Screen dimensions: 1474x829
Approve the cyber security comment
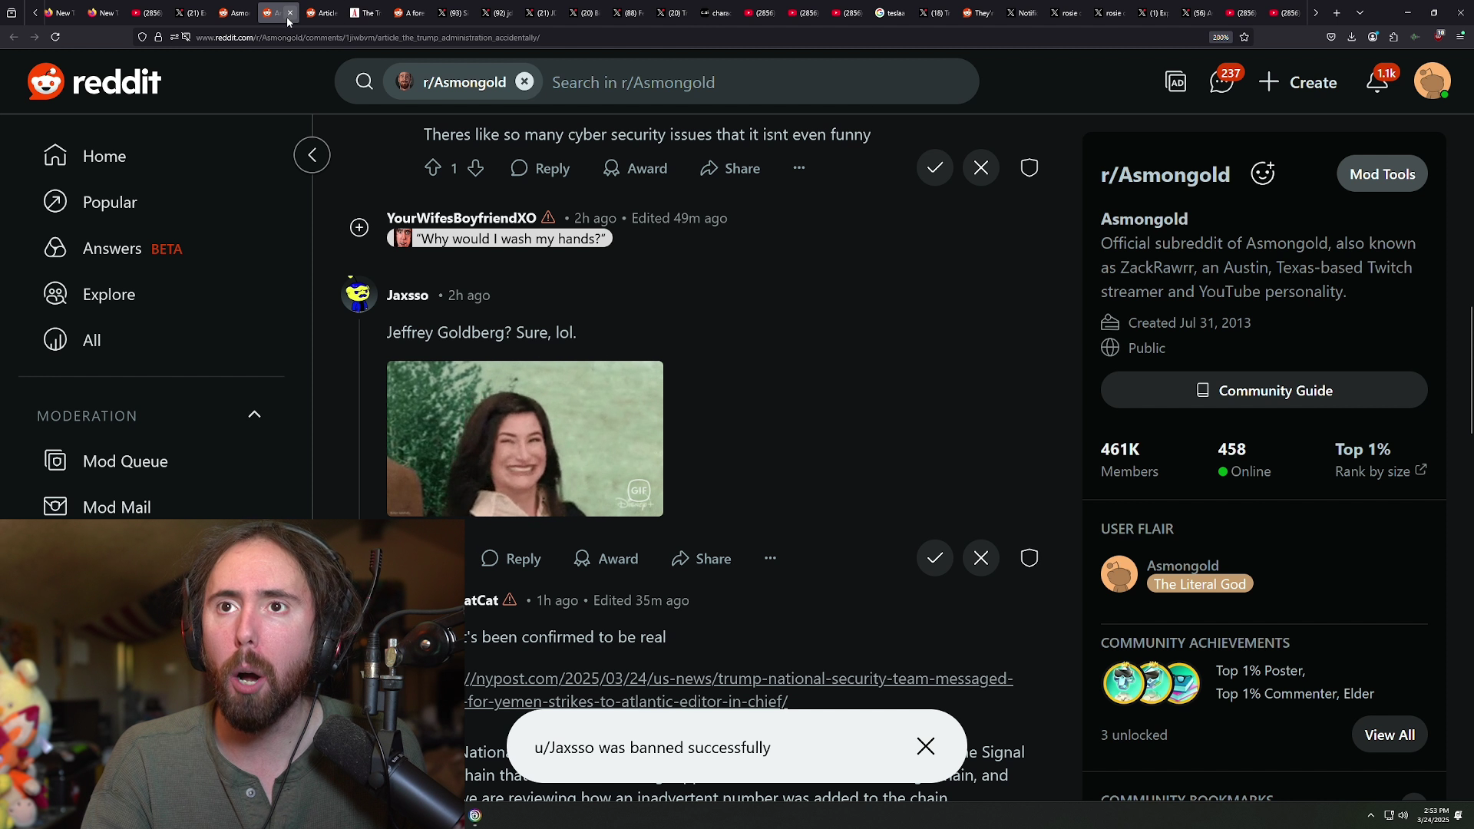(x=934, y=168)
